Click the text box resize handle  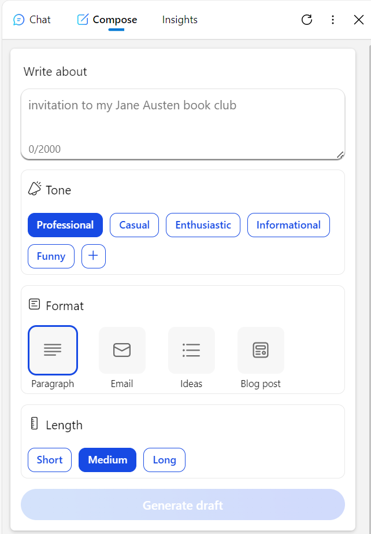click(x=340, y=155)
